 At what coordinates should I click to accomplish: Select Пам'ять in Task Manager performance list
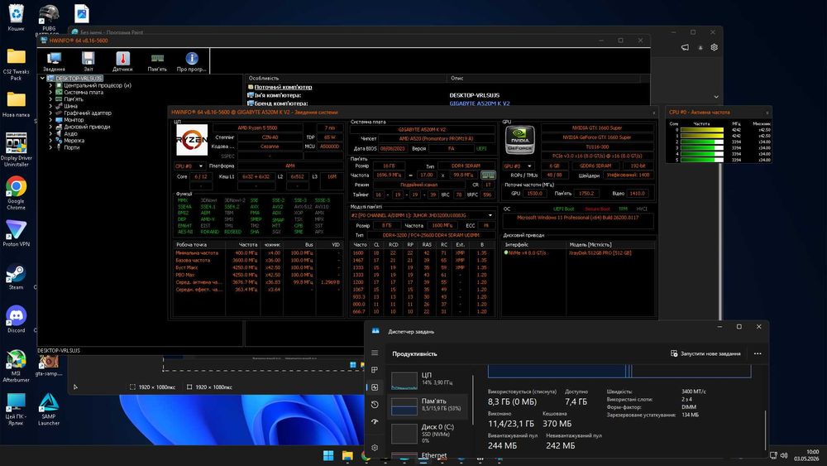coord(428,406)
